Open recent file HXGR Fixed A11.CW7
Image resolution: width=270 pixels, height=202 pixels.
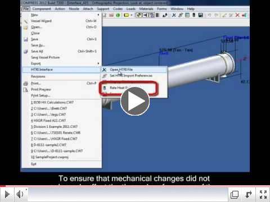(x=61, y=121)
